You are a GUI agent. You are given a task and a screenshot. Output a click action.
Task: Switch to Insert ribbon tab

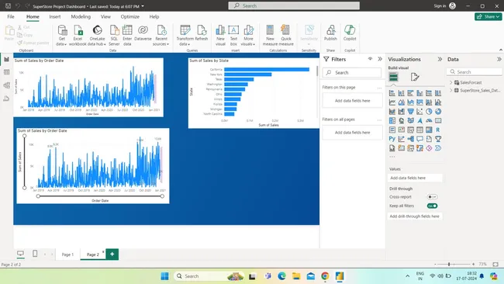[55, 17]
